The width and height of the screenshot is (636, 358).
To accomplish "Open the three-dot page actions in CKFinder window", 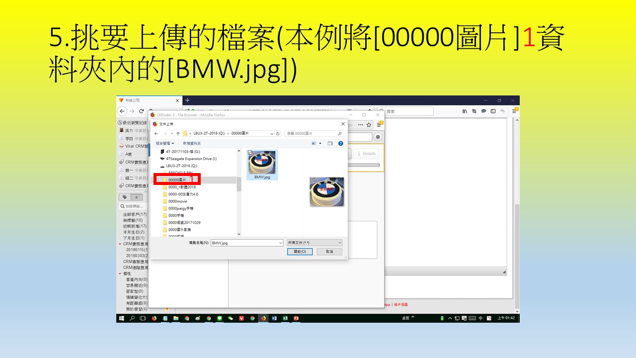I will pos(361,125).
